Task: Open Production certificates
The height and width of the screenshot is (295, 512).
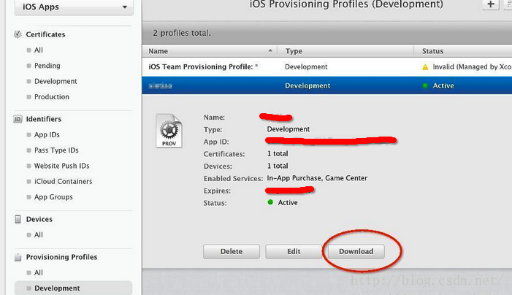Action: (52, 97)
